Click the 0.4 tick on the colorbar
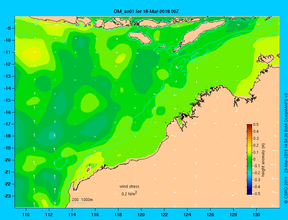288x220 pixels. [256, 131]
